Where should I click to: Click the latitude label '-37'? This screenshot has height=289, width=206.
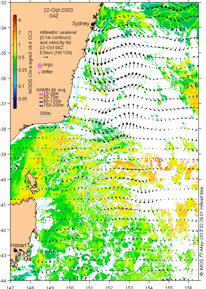3,104
